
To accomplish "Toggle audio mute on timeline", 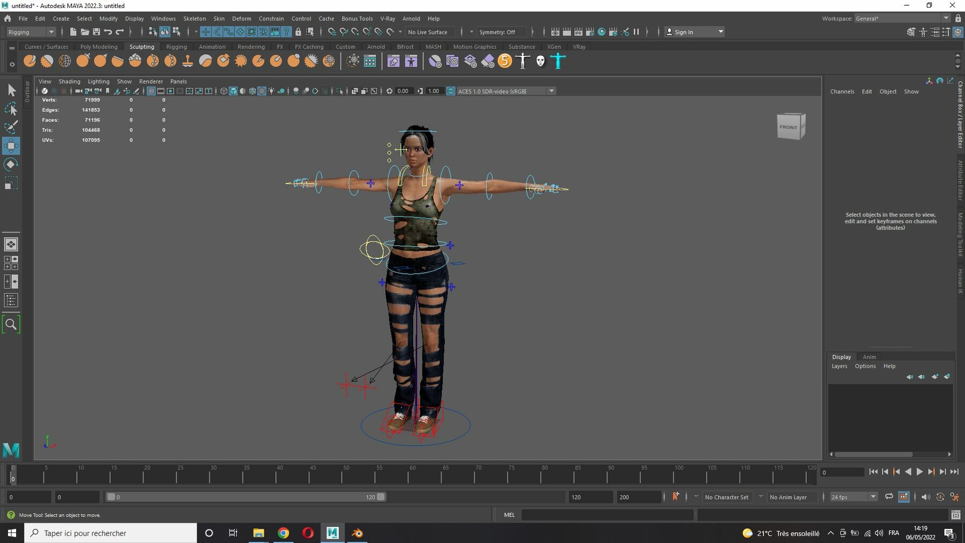I will coord(926,497).
